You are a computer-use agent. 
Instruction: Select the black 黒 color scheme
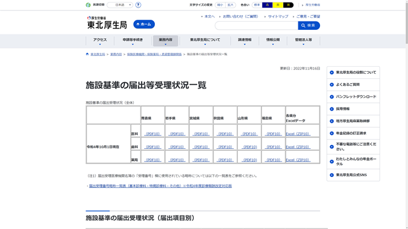(288, 5)
